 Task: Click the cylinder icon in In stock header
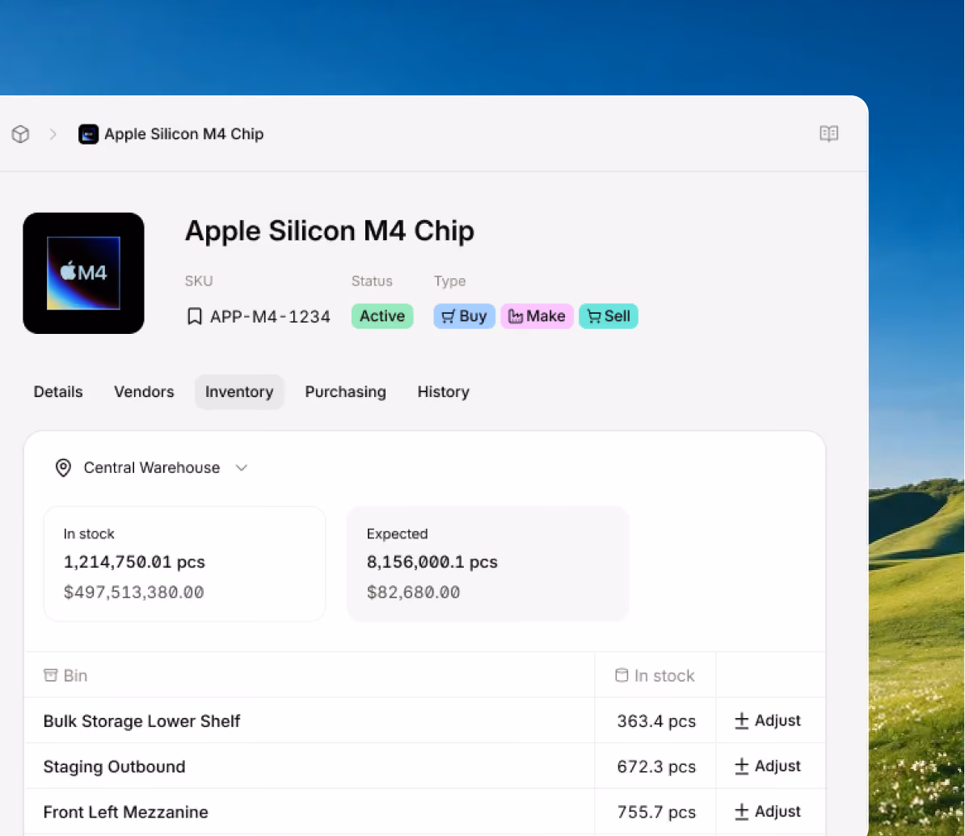pos(622,675)
